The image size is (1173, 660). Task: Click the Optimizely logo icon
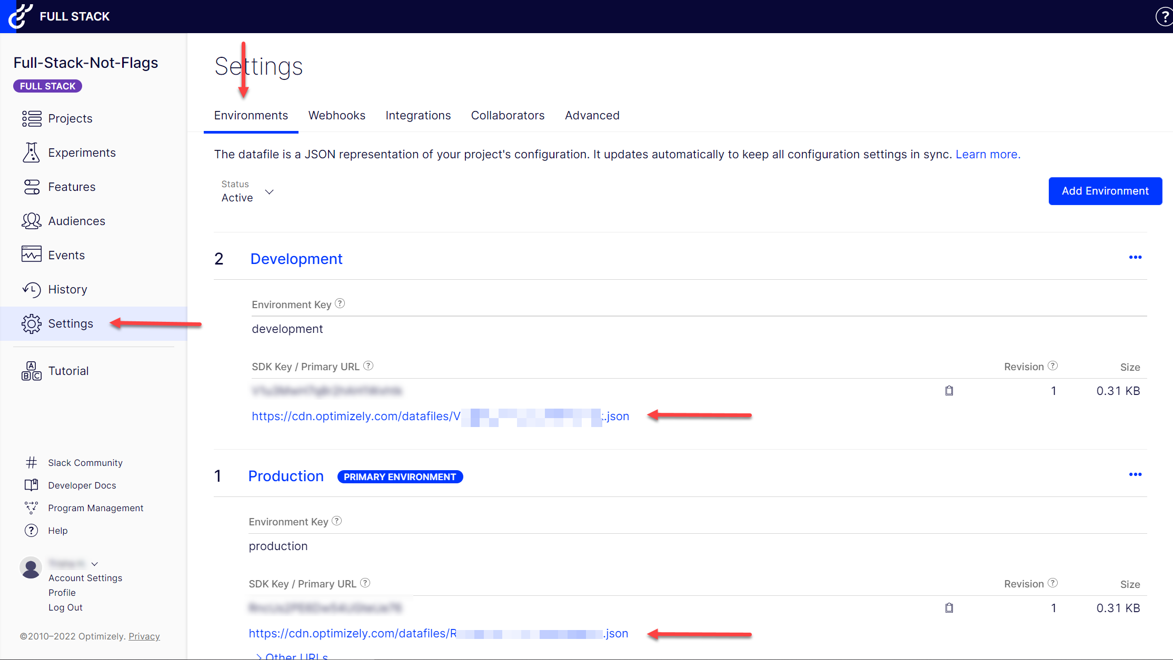pos(21,16)
